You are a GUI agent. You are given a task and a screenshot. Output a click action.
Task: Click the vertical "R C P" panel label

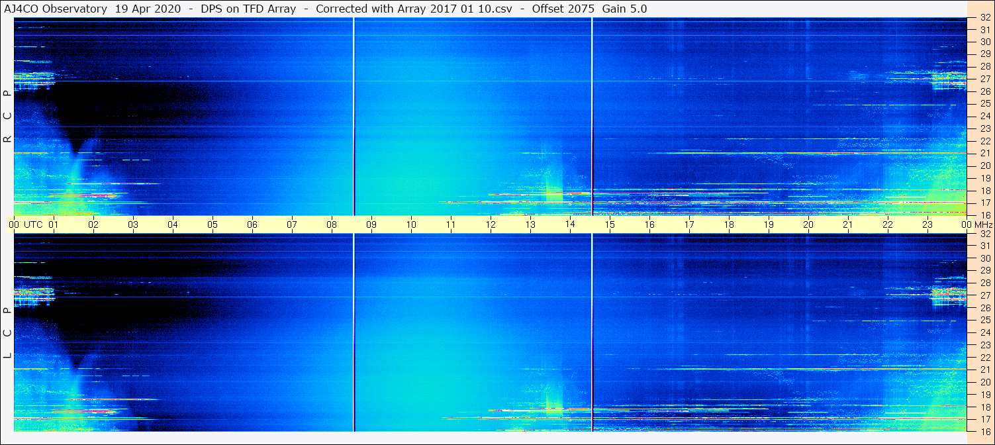pos(7,116)
